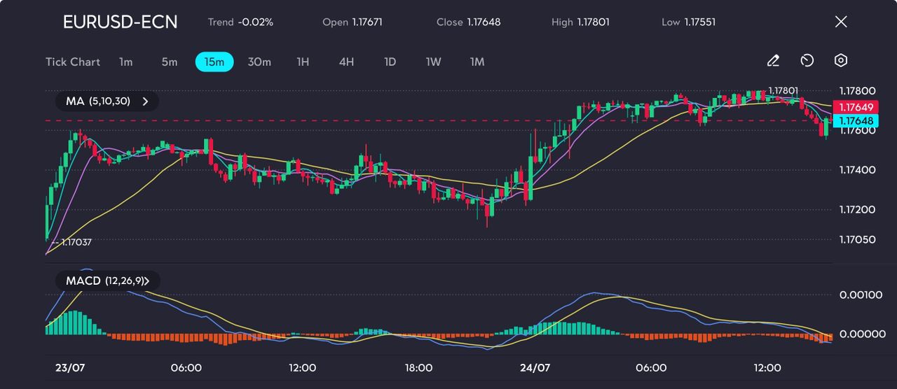Click the 24/07 date marker on time axis
This screenshot has width=897, height=389.
tap(535, 367)
